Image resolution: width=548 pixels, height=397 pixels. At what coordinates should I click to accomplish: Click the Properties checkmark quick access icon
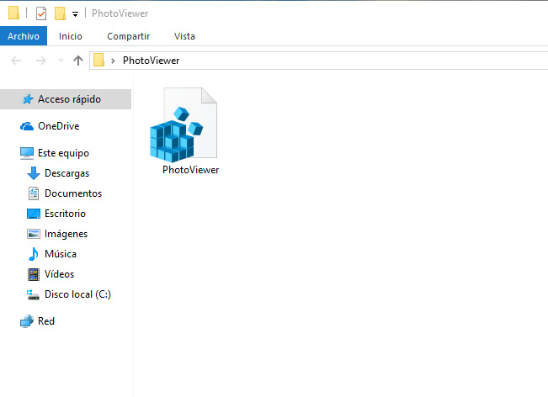click(x=41, y=13)
